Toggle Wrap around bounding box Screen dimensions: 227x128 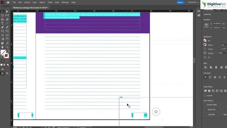[x=210, y=77]
